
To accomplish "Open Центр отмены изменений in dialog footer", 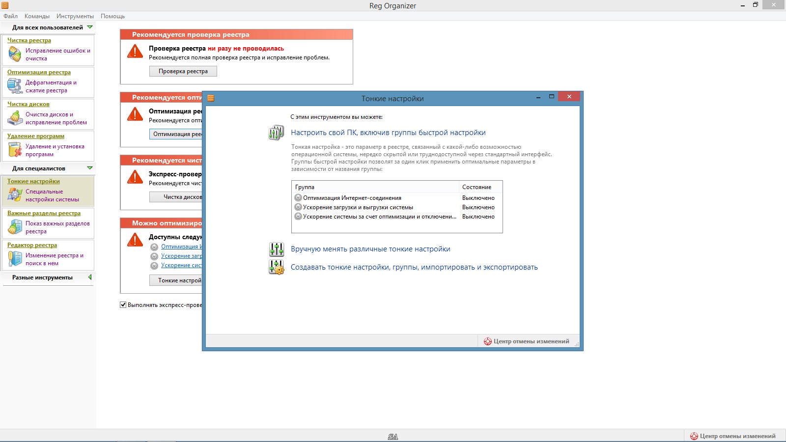I will pyautogui.click(x=527, y=341).
